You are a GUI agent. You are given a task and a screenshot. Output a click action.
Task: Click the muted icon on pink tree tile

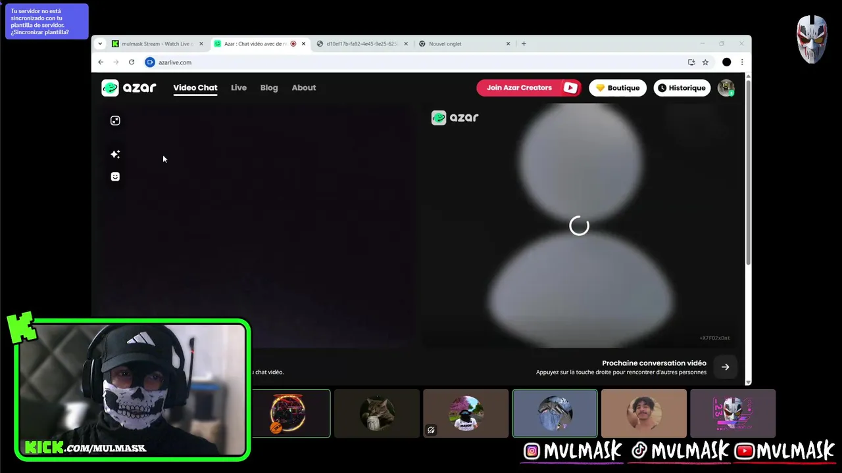[x=431, y=430]
